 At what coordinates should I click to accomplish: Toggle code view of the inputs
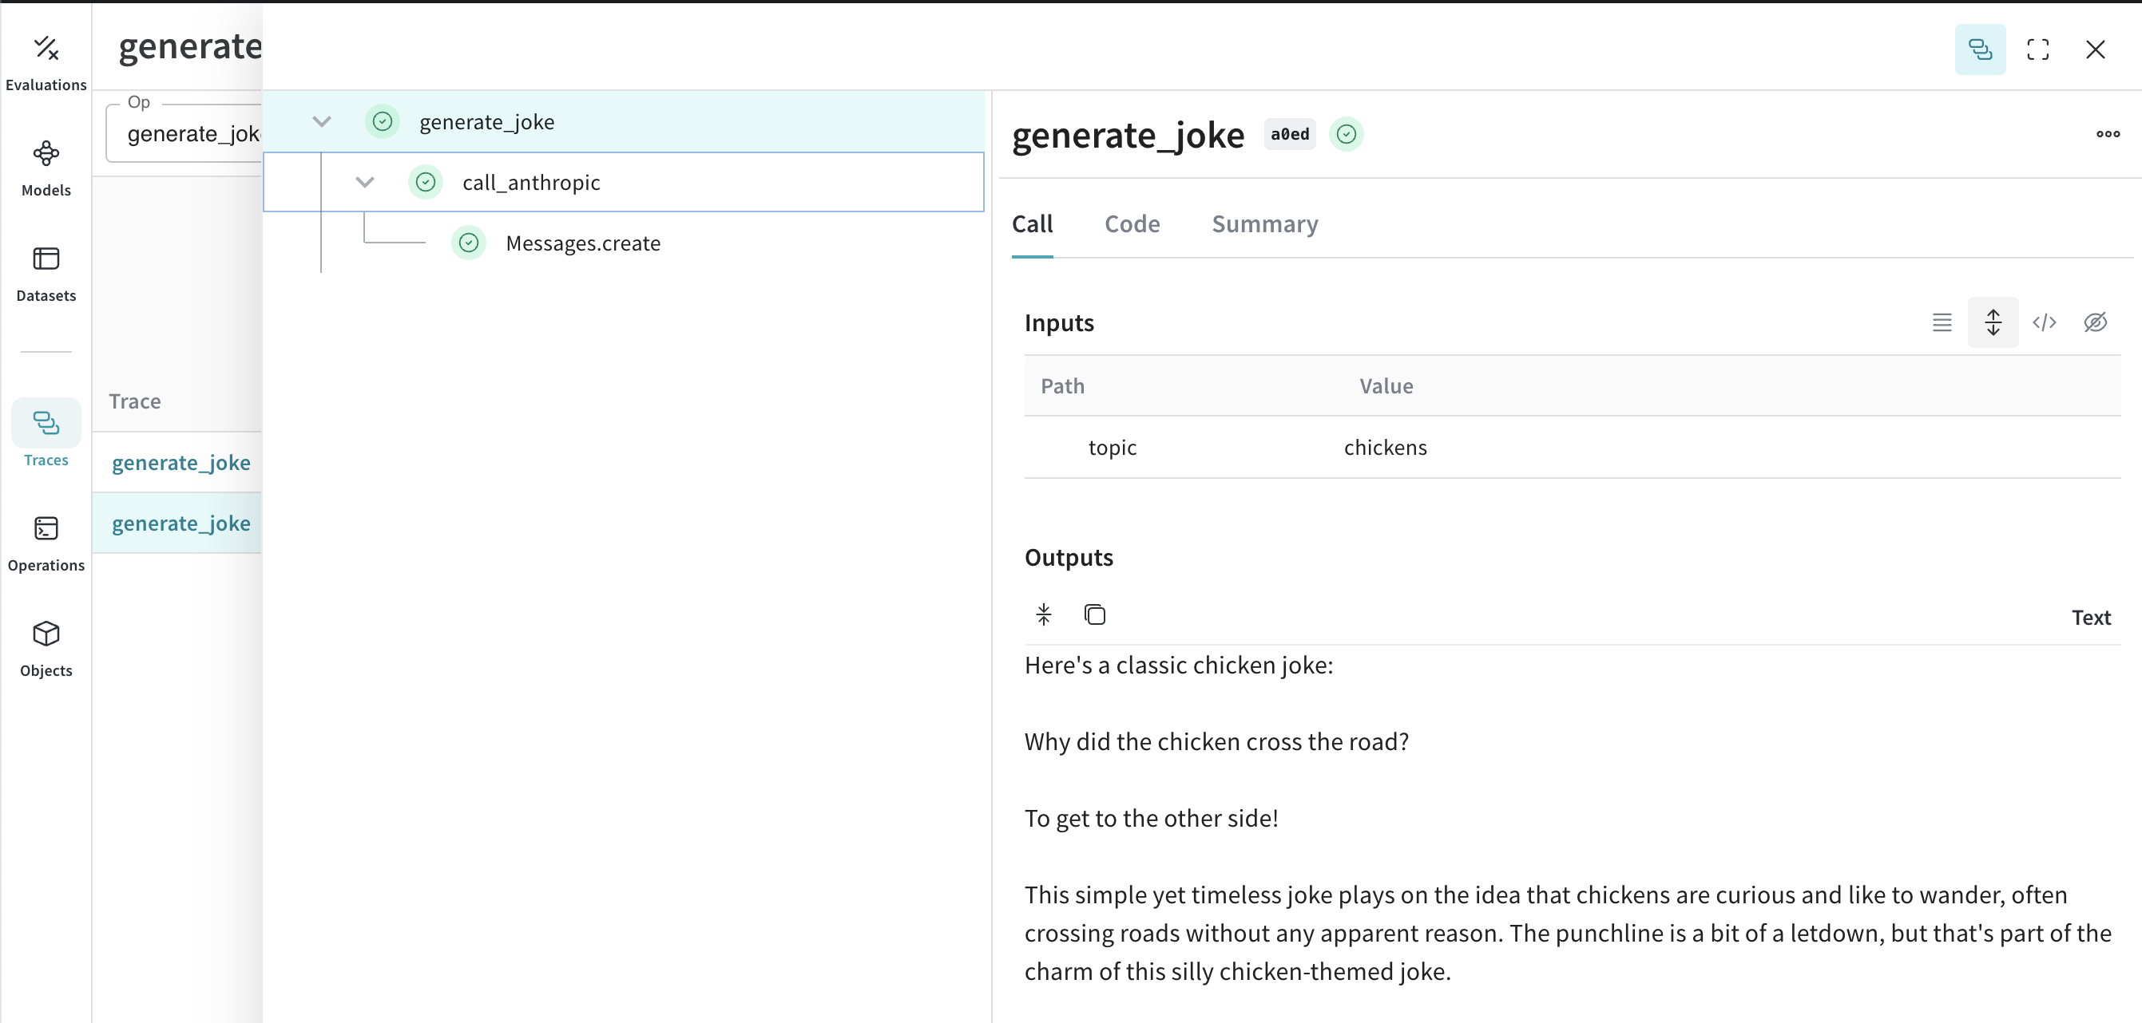[x=2044, y=322]
